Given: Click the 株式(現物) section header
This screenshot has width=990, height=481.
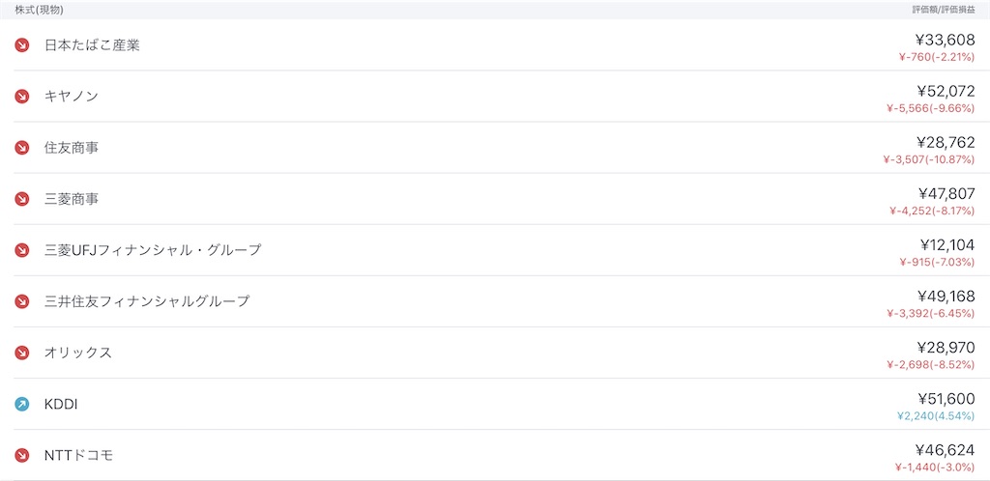Looking at the screenshot, I should [x=39, y=10].
